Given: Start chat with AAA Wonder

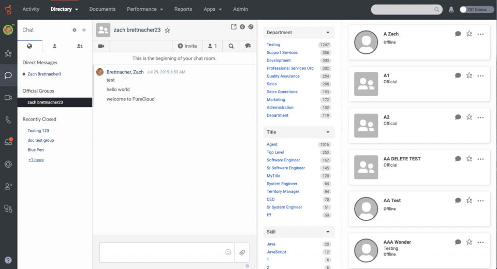Looking at the screenshot, I should 458,242.
